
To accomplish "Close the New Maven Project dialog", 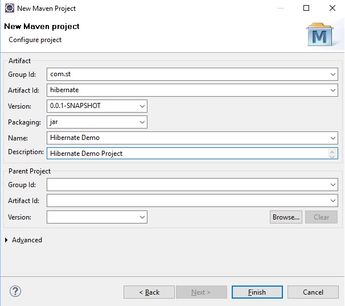I will pyautogui.click(x=332, y=8).
